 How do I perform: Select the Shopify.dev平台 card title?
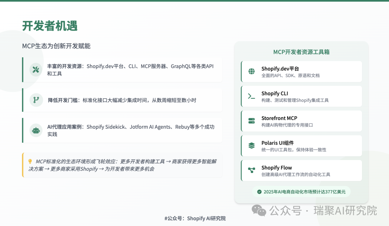280,69
